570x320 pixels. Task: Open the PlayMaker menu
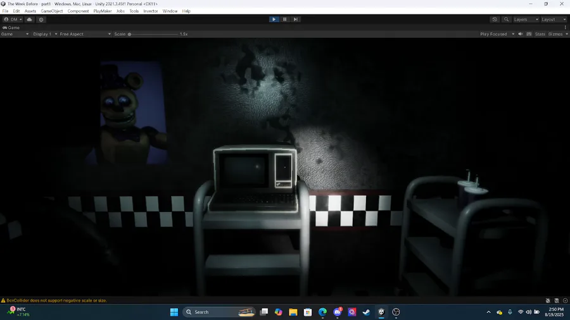point(103,11)
